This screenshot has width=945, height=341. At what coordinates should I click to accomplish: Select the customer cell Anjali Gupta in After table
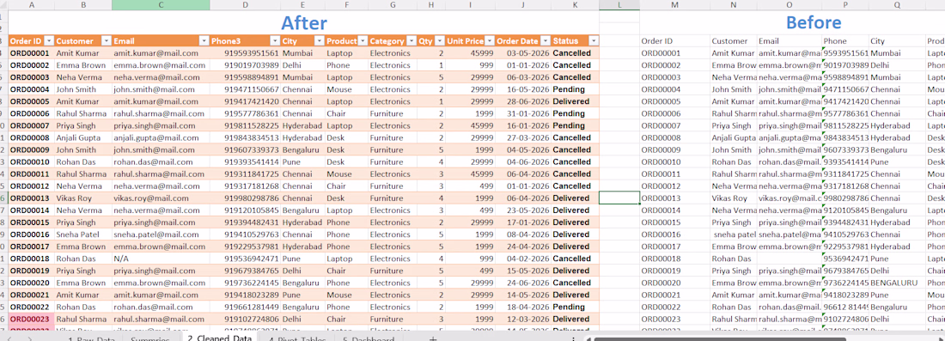pos(83,138)
